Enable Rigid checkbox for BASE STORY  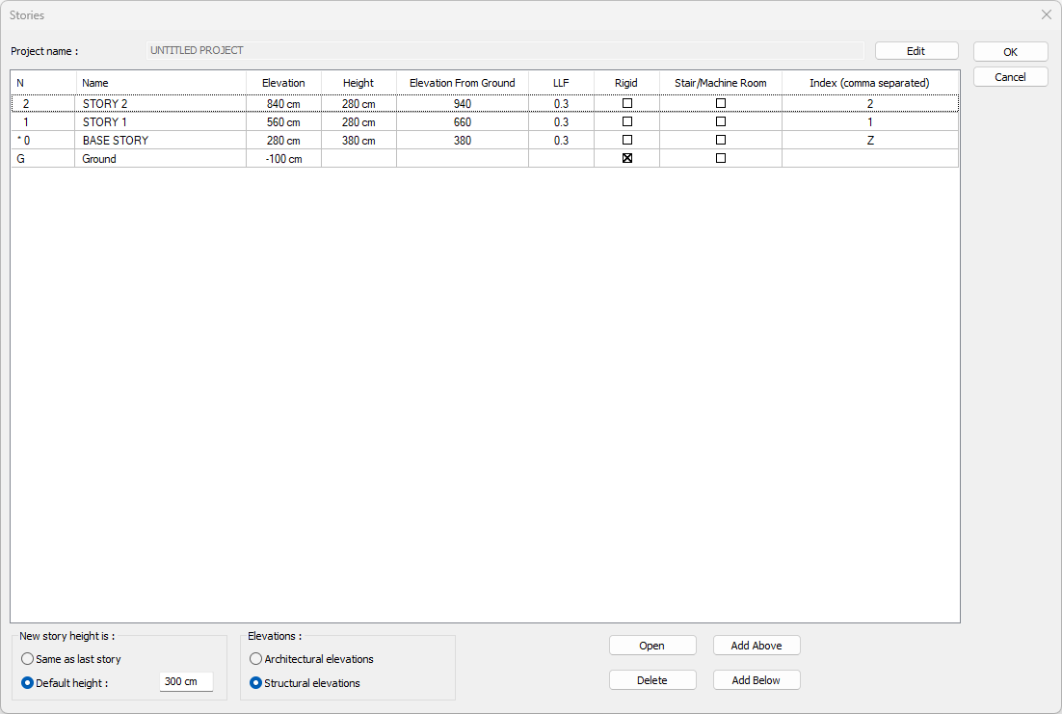click(627, 141)
